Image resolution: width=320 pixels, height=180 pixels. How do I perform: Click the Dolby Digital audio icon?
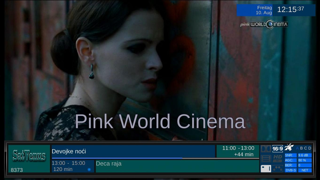266,149
